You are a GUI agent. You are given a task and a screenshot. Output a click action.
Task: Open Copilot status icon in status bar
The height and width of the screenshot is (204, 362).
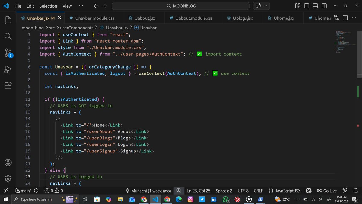click(x=309, y=191)
